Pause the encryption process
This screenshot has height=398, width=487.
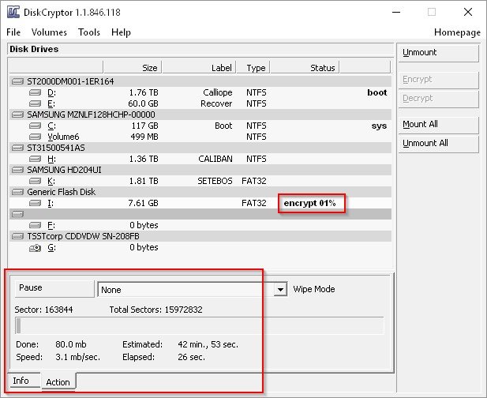pyautogui.click(x=54, y=288)
